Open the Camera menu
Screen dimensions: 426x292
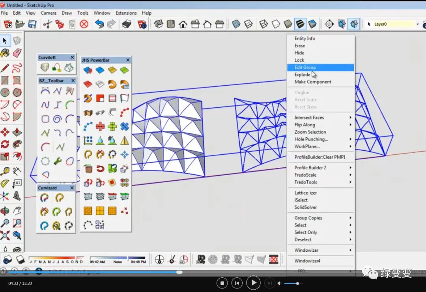(x=49, y=13)
